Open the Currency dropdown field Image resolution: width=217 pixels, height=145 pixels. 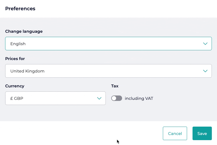point(55,98)
